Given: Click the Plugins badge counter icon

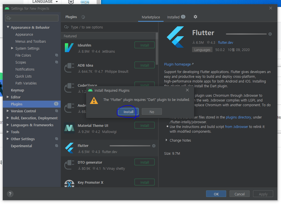Looking at the screenshot, I should (56, 104).
